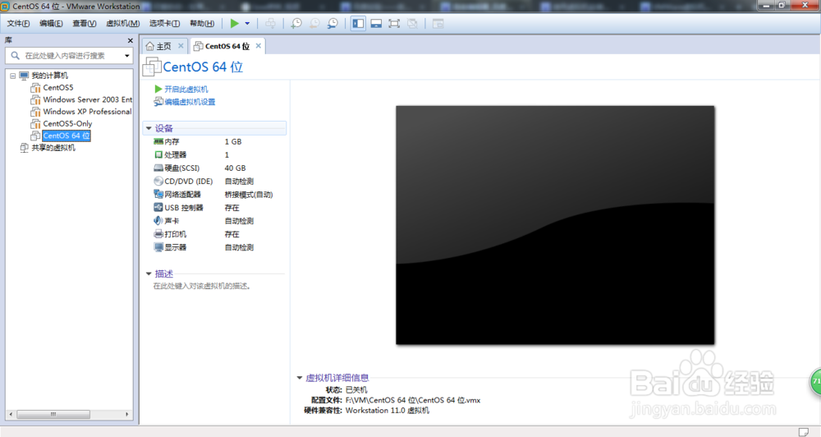Click the configuration file path text
821x437 pixels.
point(413,400)
